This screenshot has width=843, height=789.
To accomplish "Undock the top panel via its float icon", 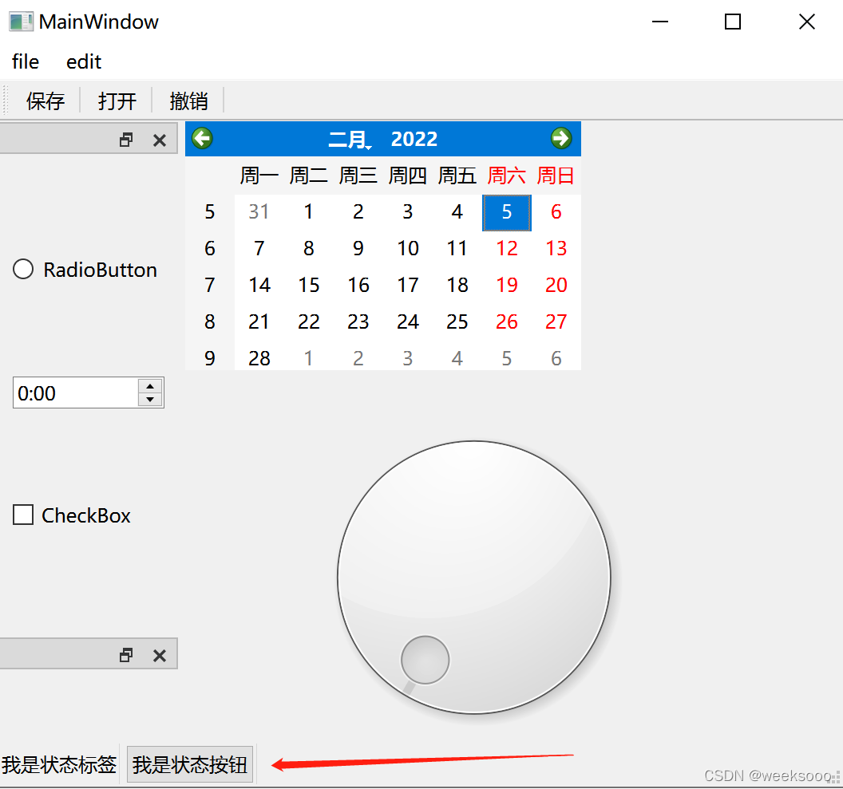I will [125, 139].
